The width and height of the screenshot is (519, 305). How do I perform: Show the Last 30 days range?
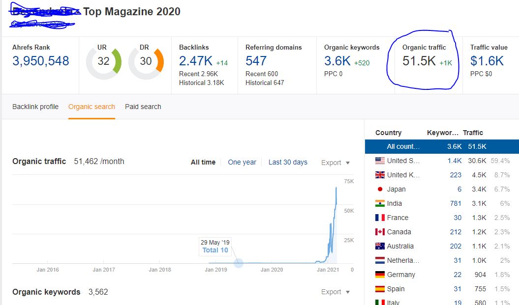click(x=288, y=162)
